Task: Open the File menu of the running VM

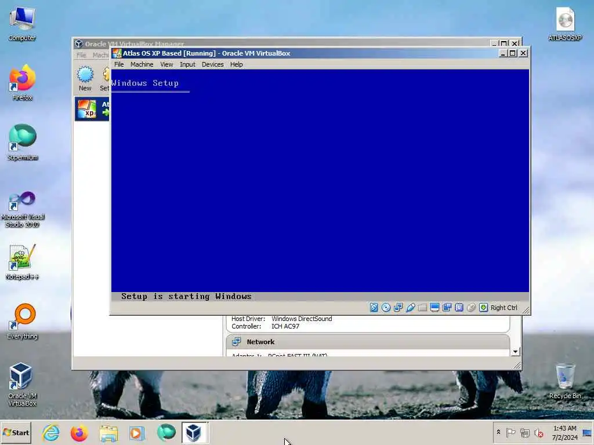Action: tap(119, 64)
